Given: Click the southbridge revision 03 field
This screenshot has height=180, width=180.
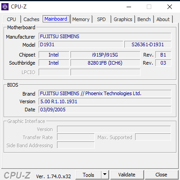Looking at the screenshot, I should tap(163, 63).
